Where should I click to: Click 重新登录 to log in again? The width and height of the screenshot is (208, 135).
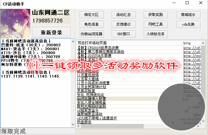[x=51, y=32]
